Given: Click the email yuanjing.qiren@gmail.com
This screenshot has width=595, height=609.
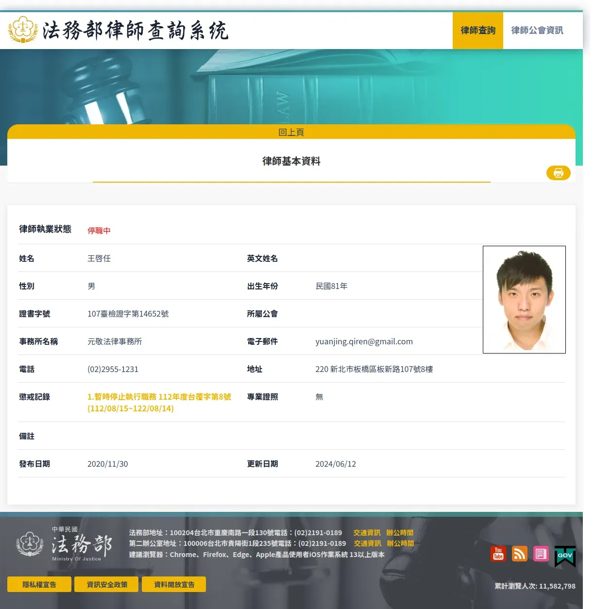Looking at the screenshot, I should coord(364,341).
